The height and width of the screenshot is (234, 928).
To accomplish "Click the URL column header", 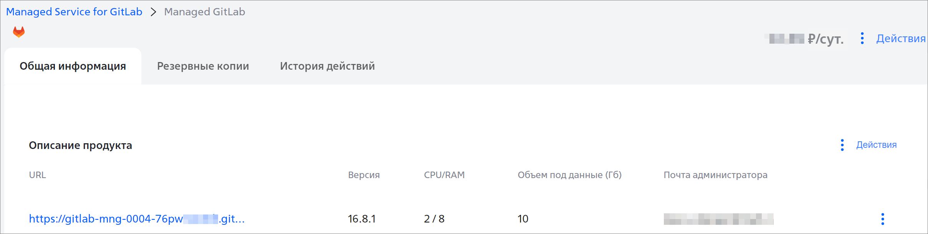I will pos(38,175).
